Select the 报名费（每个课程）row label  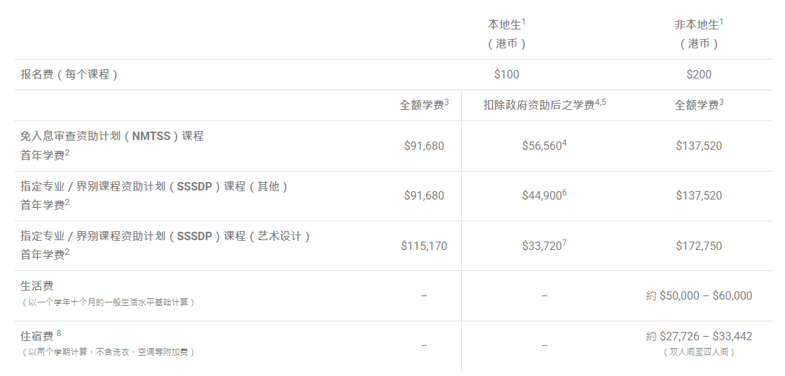pyautogui.click(x=69, y=74)
